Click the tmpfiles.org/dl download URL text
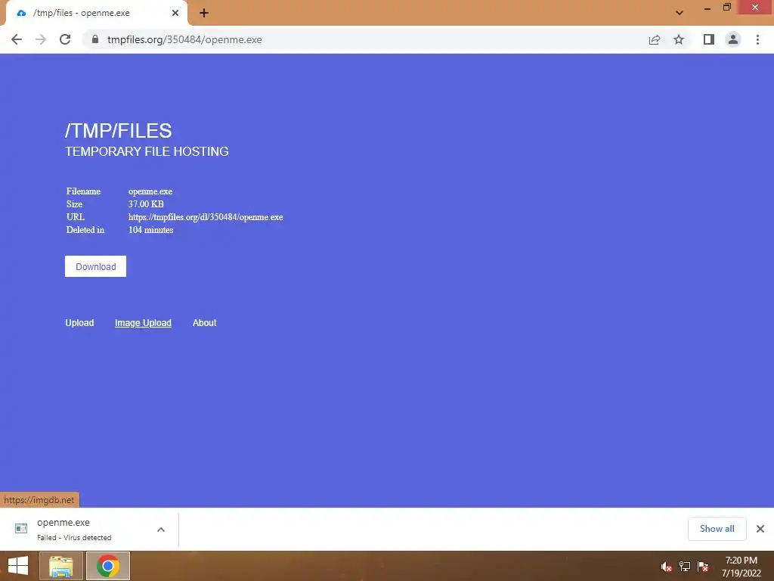The height and width of the screenshot is (581, 774). [x=206, y=217]
